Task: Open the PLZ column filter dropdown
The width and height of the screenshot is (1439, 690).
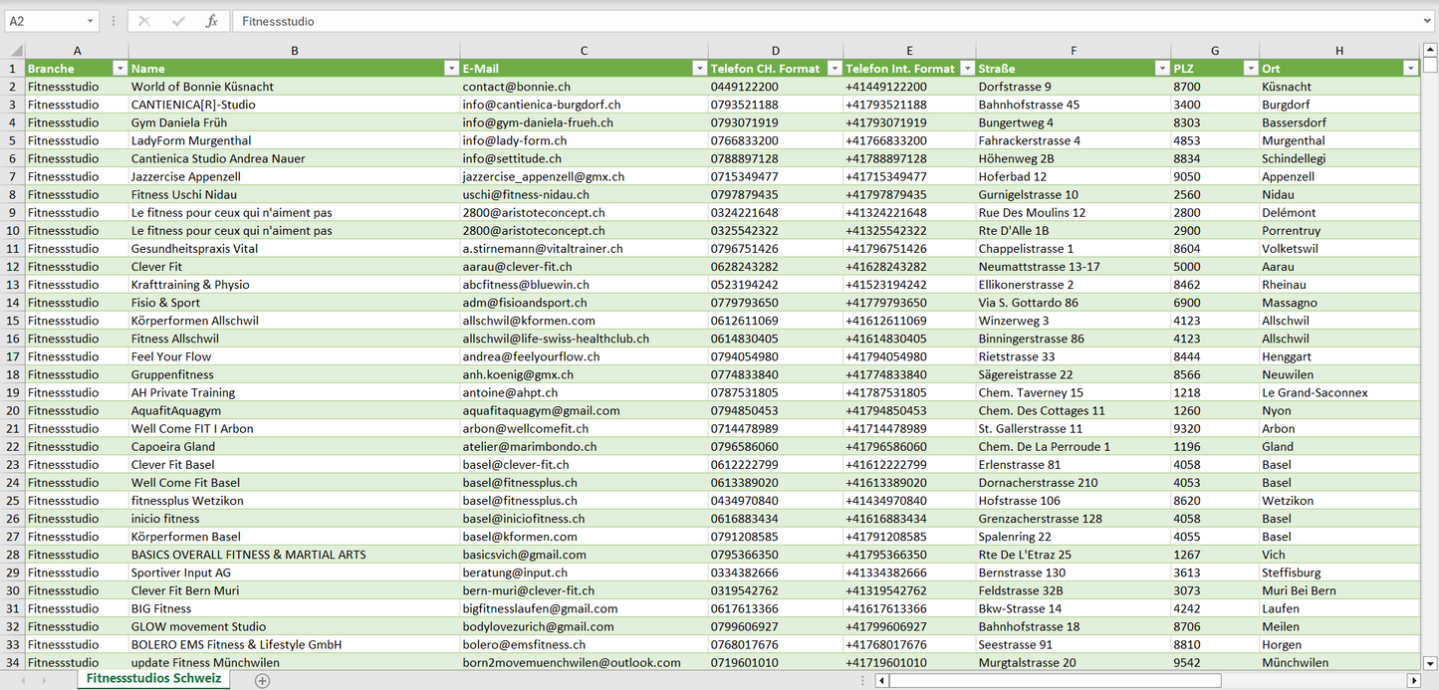Action: tap(1250, 69)
